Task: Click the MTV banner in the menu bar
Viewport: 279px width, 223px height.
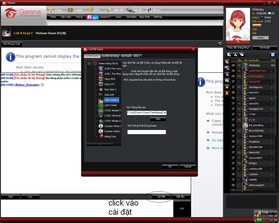Action: click(x=92, y=17)
